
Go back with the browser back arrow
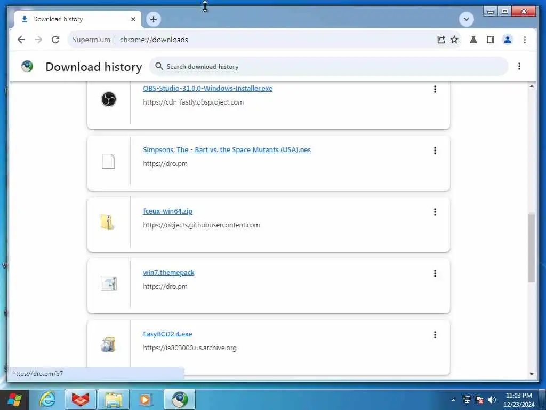click(21, 40)
